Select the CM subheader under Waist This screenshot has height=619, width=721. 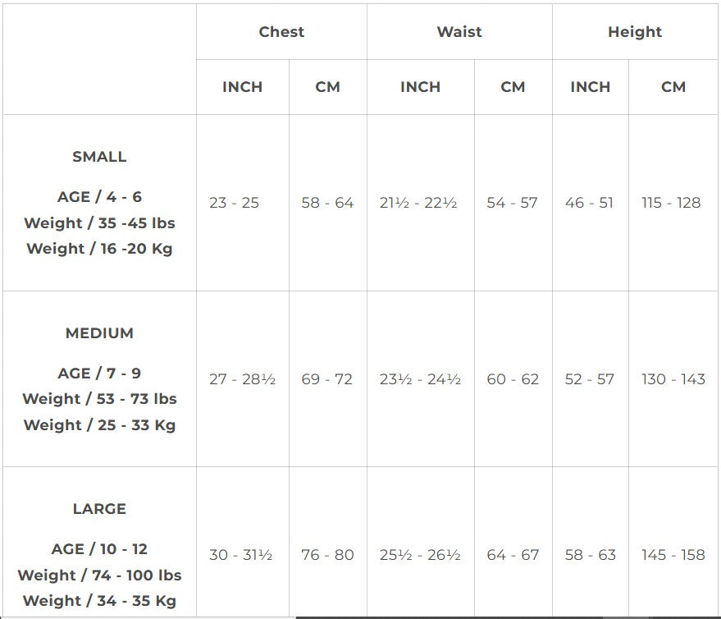(x=513, y=87)
